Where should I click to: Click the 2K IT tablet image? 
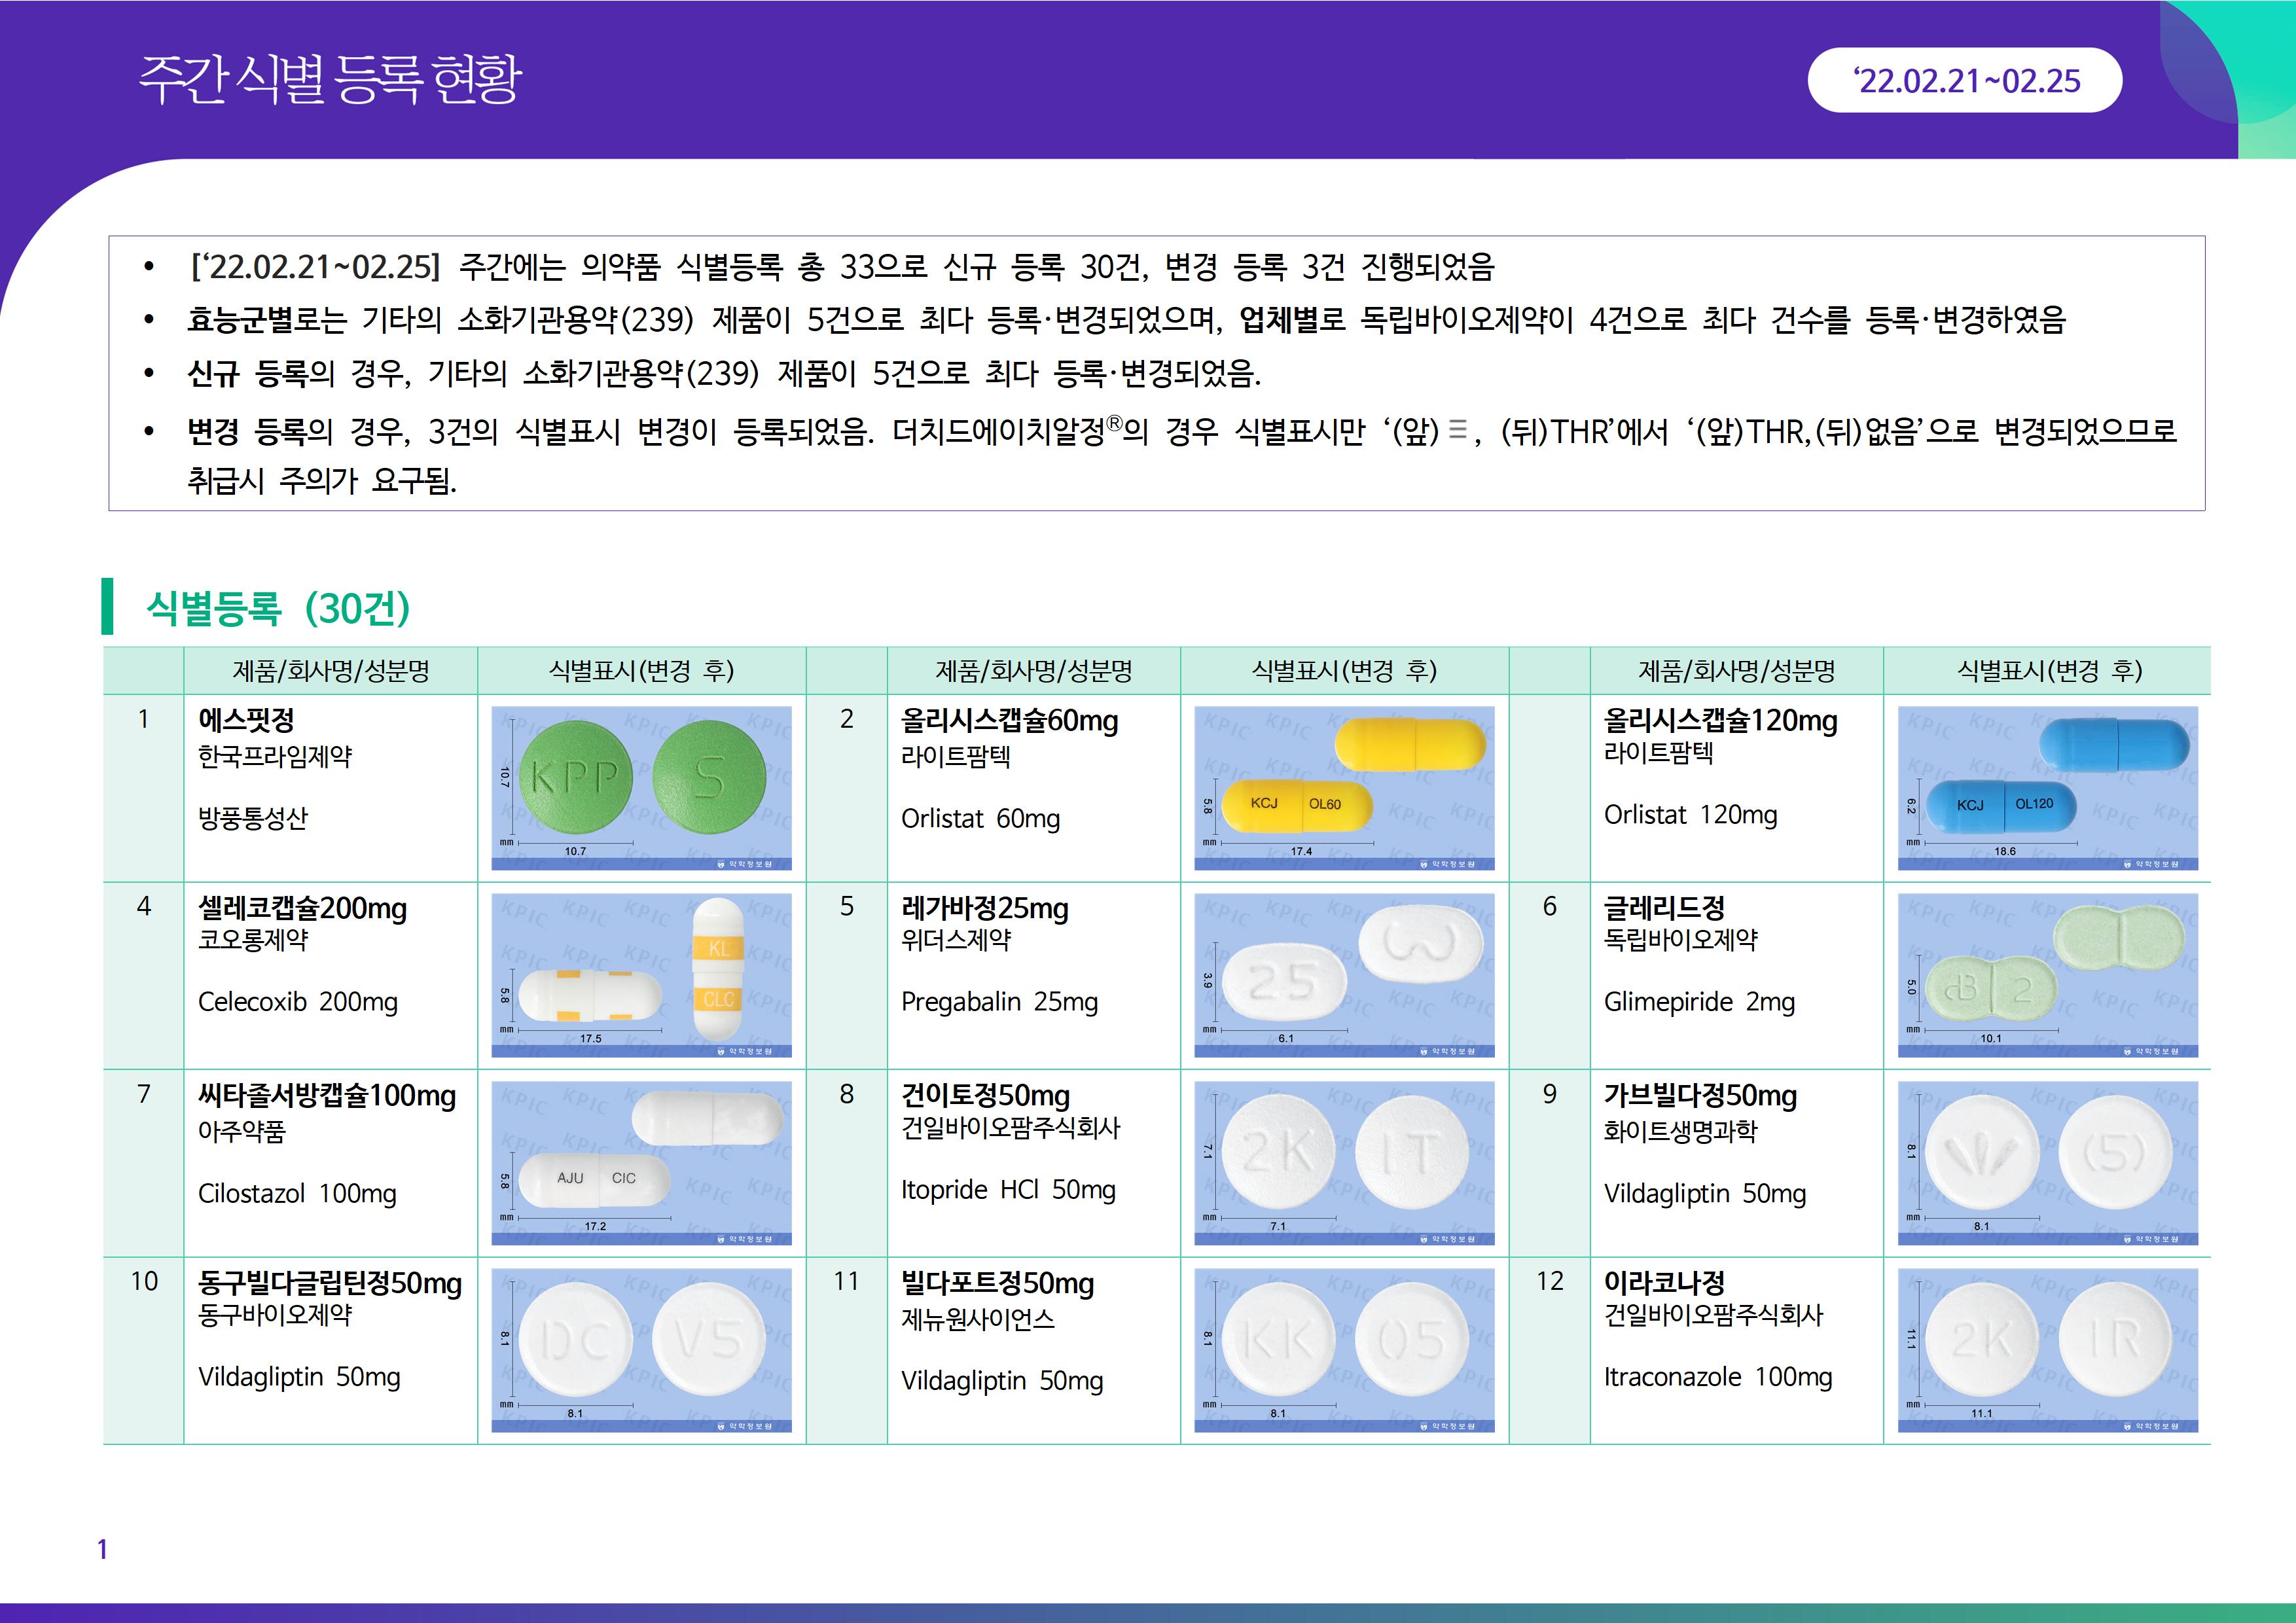point(1343,1162)
